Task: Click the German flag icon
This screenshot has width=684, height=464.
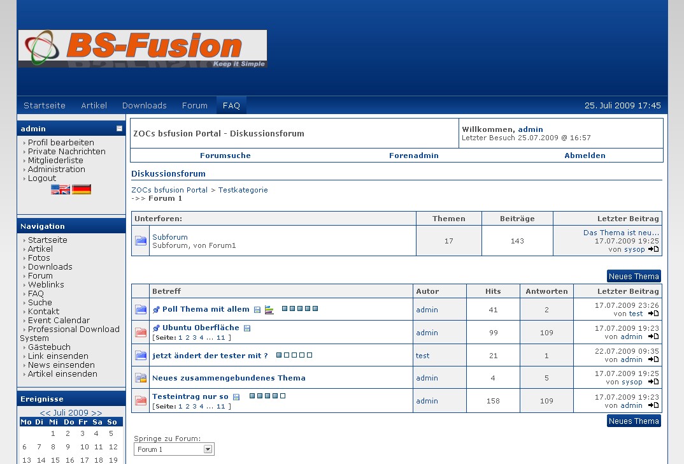Action: (82, 189)
